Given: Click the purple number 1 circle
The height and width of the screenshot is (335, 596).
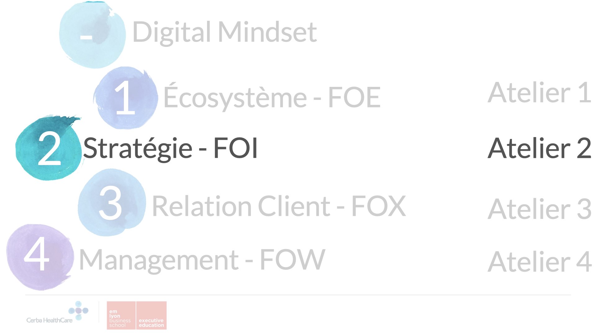Looking at the screenshot, I should click(126, 98).
